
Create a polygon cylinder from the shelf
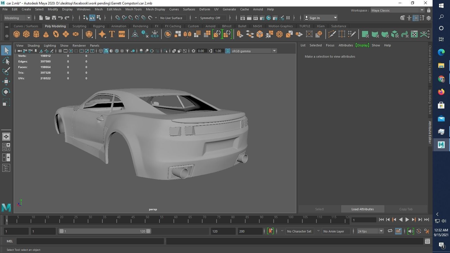click(x=36, y=34)
